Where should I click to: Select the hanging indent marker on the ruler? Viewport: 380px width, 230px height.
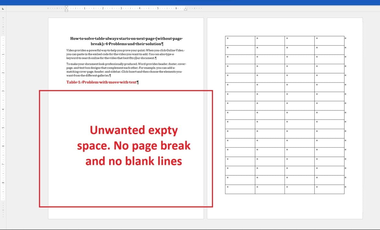(x=66, y=9)
